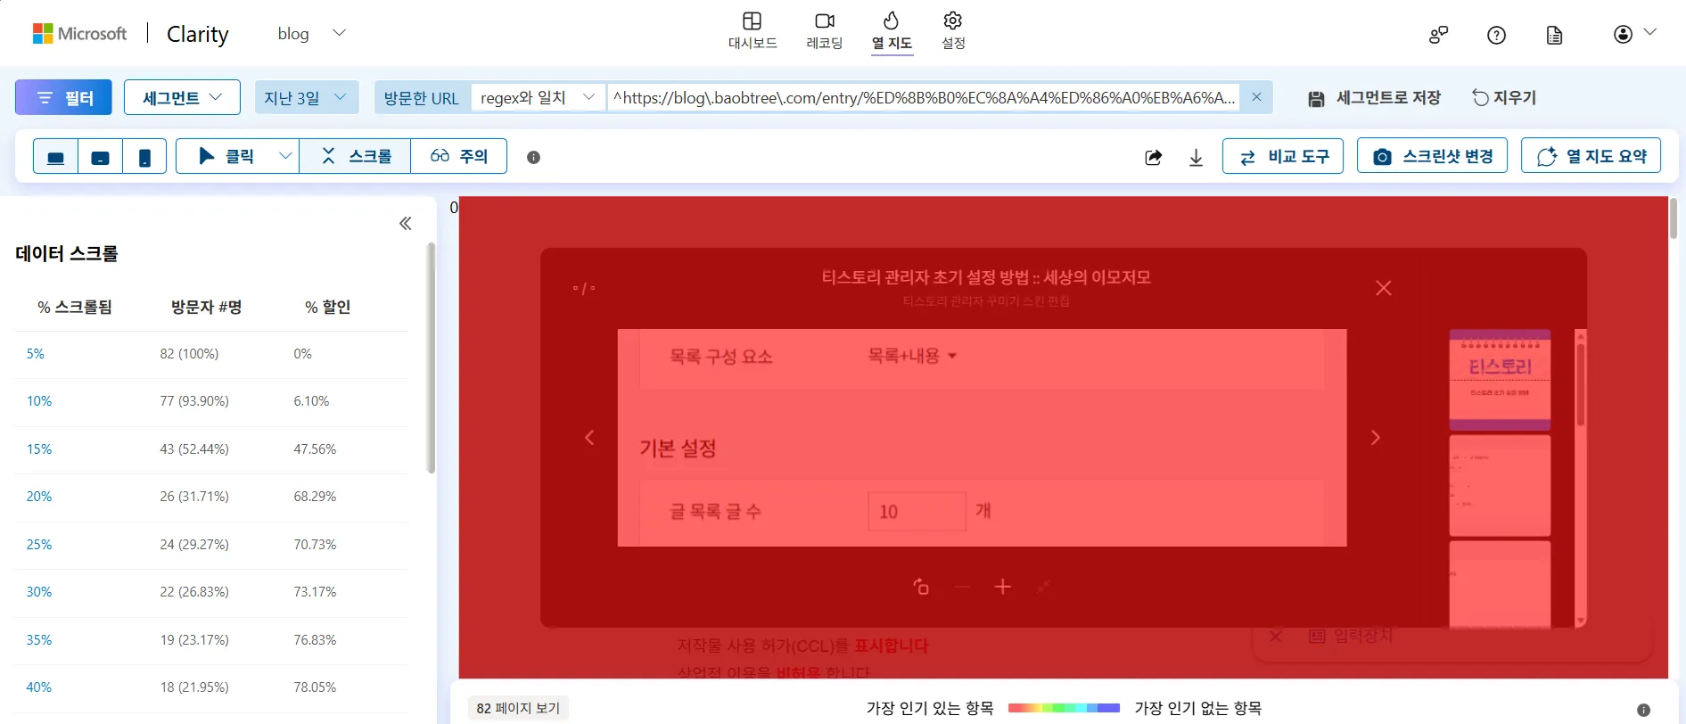Open the Recordings (레코딩) tab
The height and width of the screenshot is (724, 1686).
pyautogui.click(x=824, y=31)
